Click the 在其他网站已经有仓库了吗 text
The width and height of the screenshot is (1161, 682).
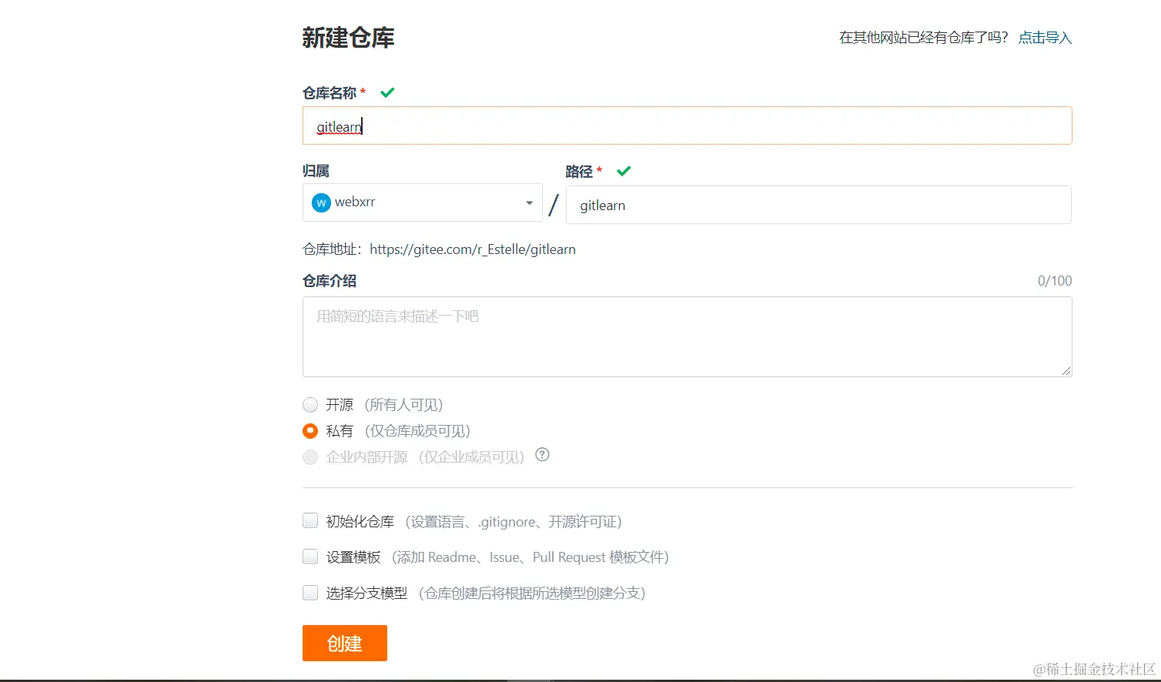coord(924,38)
